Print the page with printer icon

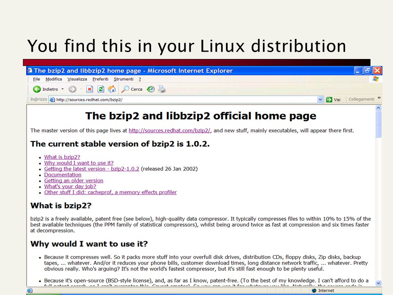pos(162,89)
